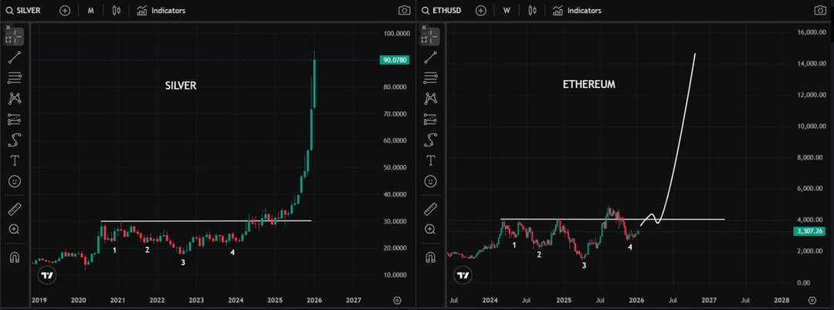Open Indicators on the ETHUSD chart
The height and width of the screenshot is (310, 834).
pyautogui.click(x=577, y=11)
